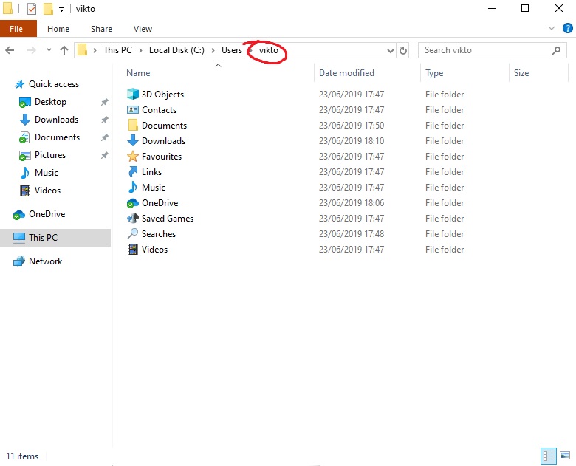This screenshot has height=466, width=576.
Task: Select the OneDrive cloud icon in file list
Action: pos(133,203)
